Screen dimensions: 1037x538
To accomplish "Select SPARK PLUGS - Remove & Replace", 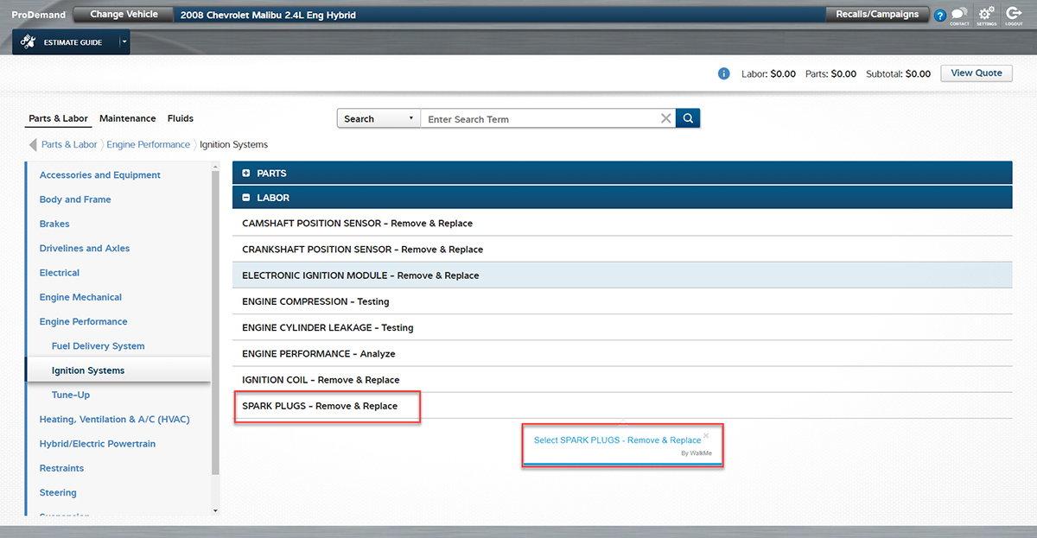I will tap(320, 406).
